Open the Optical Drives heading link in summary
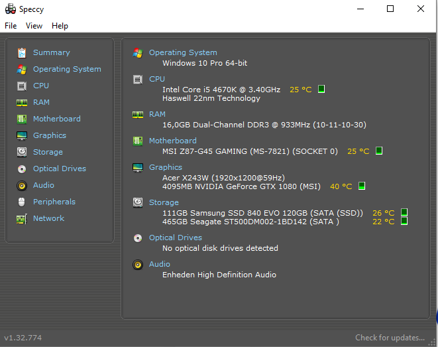The height and width of the screenshot is (347, 438). pos(176,238)
